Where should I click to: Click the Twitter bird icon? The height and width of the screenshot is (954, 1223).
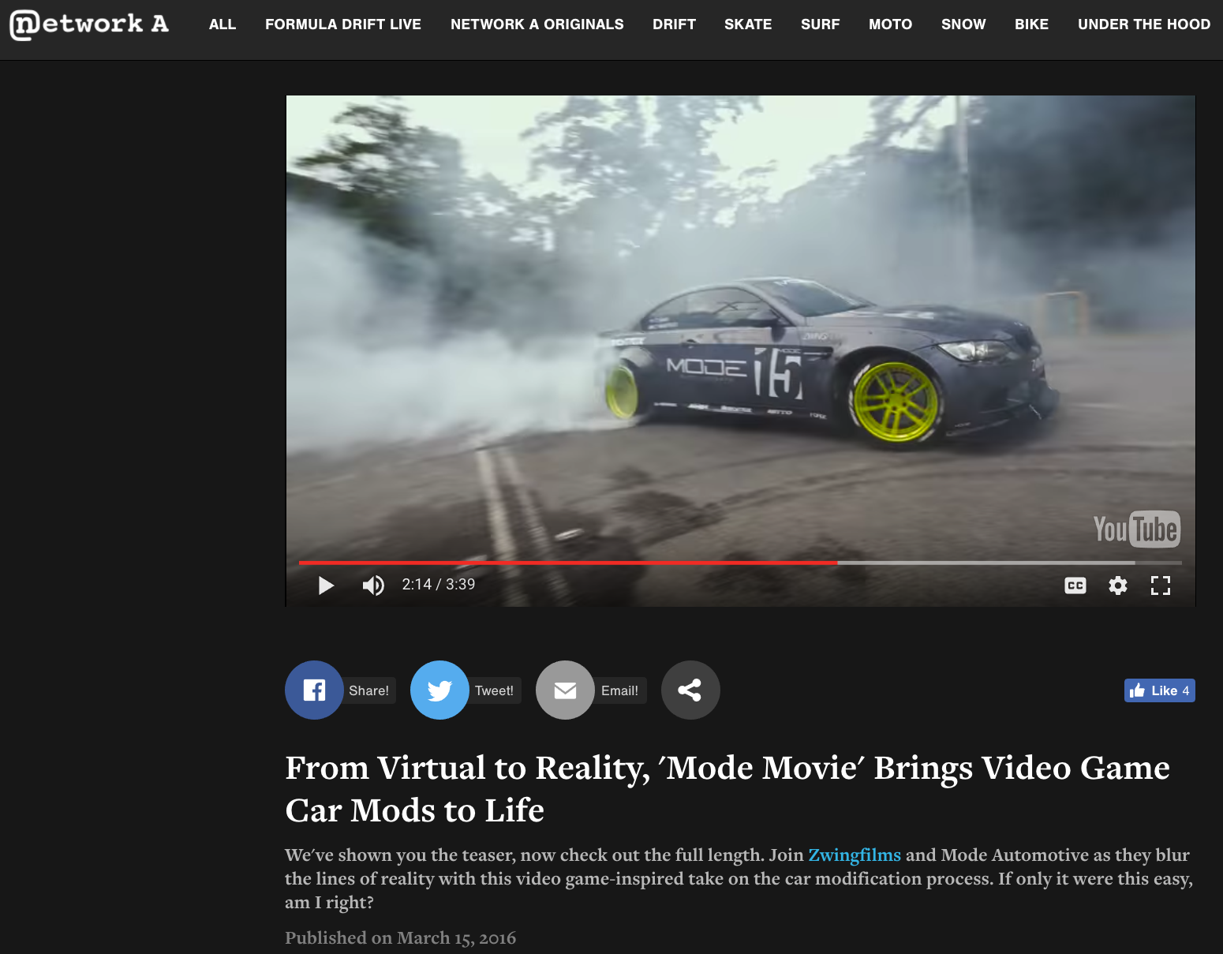tap(439, 690)
